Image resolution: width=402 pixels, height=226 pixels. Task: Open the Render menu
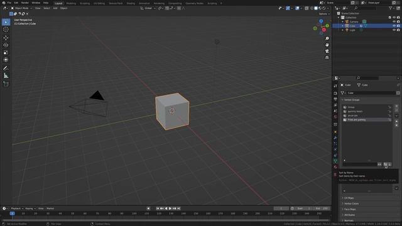25,3
